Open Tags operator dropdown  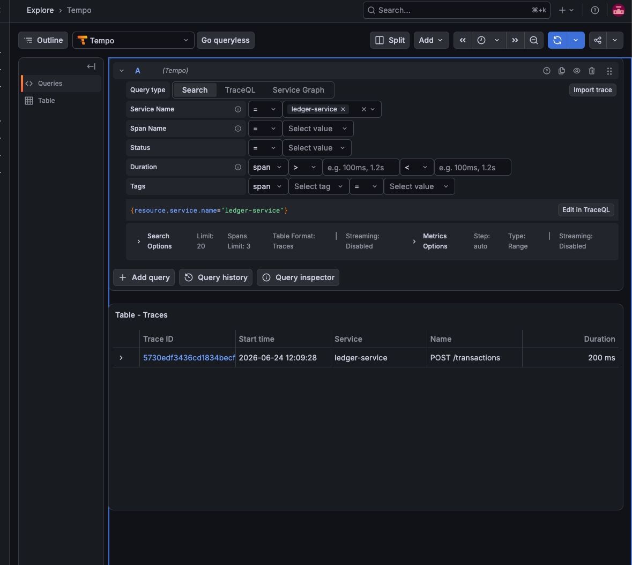[366, 186]
